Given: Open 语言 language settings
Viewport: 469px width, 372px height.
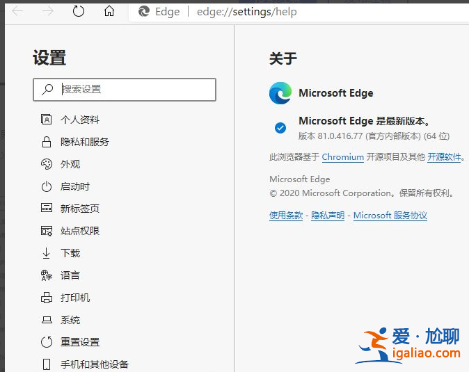Looking at the screenshot, I should coord(70,275).
